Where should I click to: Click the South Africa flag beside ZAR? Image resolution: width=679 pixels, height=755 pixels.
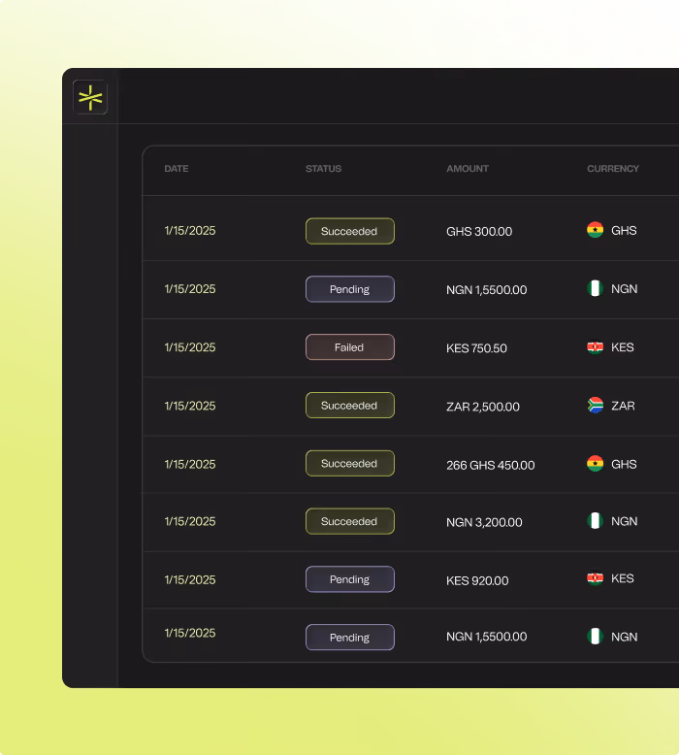[596, 406]
